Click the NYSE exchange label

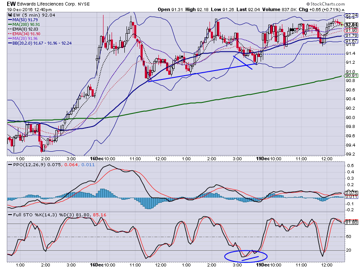(x=84, y=4)
